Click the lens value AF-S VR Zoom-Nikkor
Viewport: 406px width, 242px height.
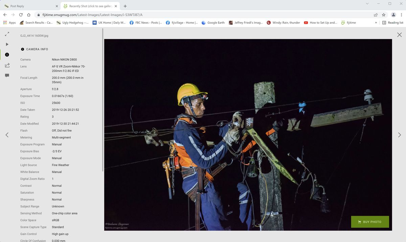coord(68,69)
